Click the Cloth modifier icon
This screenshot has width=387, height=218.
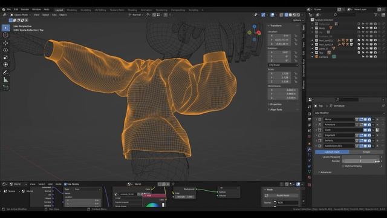[x=320, y=130]
